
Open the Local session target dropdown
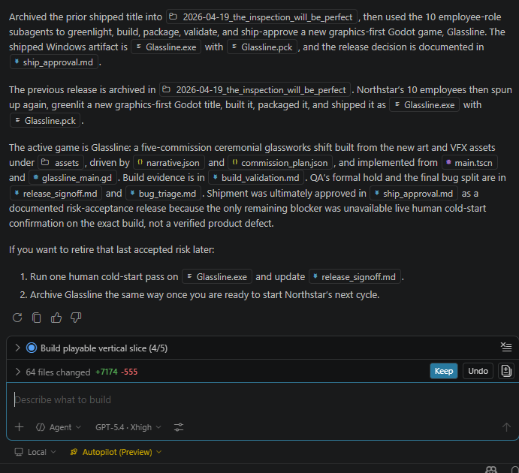coord(36,452)
